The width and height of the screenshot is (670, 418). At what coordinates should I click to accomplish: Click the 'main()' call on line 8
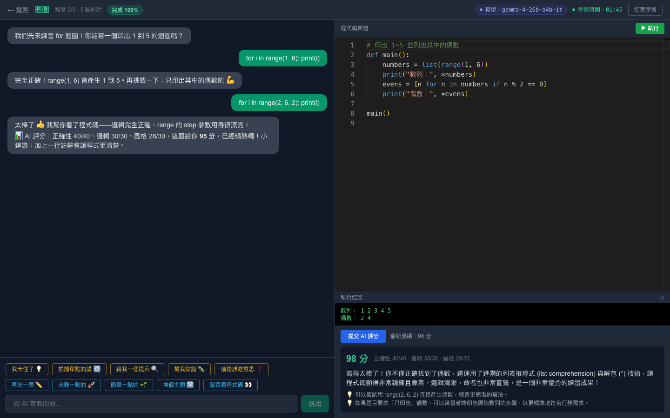pos(378,113)
